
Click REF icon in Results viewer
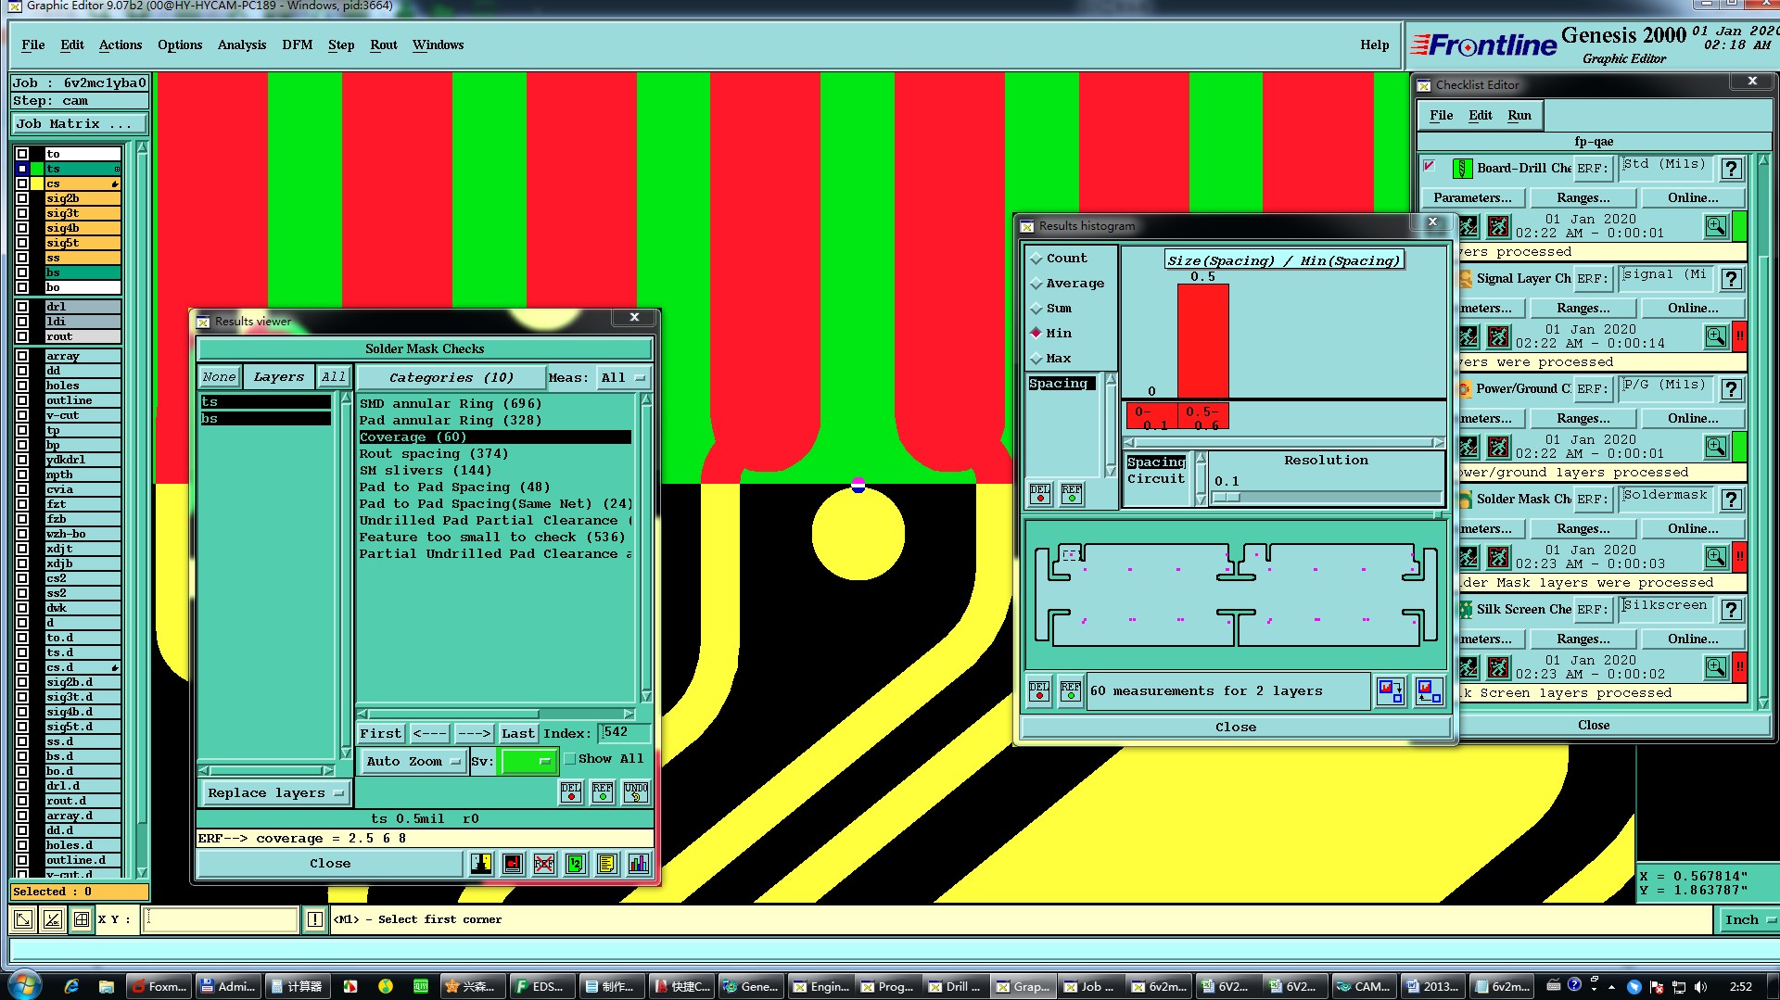(x=603, y=791)
